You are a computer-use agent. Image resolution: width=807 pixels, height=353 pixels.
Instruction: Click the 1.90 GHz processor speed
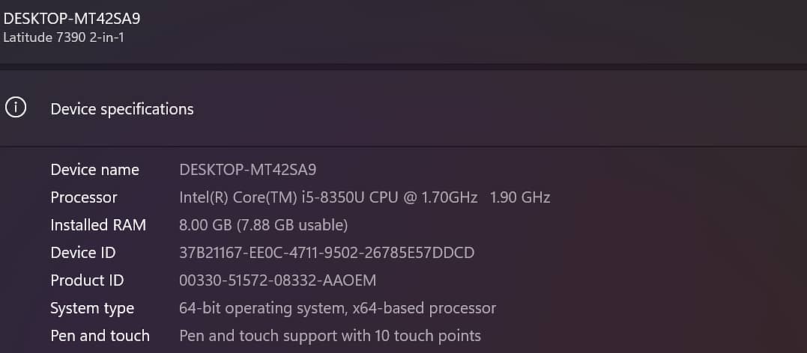[520, 197]
